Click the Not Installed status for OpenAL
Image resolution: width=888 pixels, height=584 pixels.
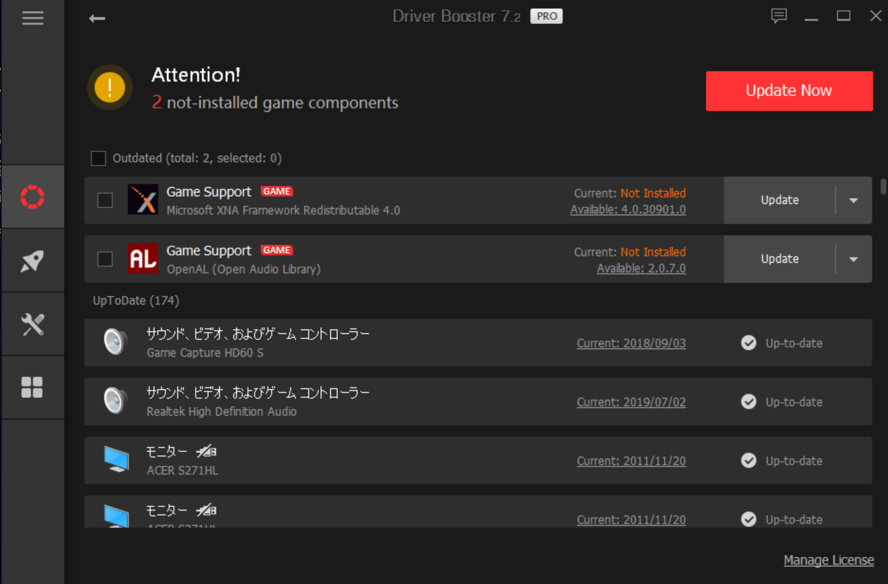click(653, 252)
